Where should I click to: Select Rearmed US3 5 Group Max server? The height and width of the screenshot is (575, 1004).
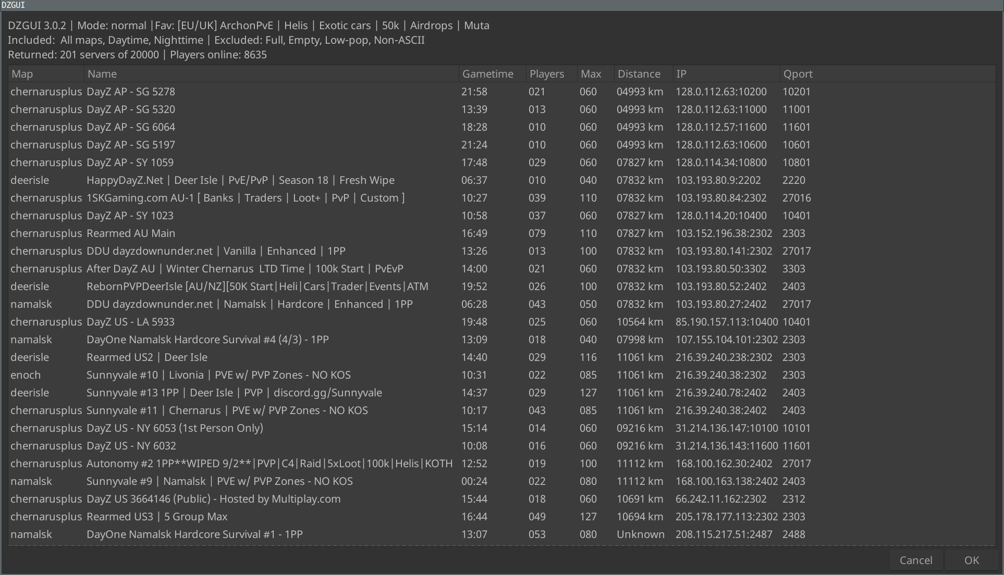[501, 517]
